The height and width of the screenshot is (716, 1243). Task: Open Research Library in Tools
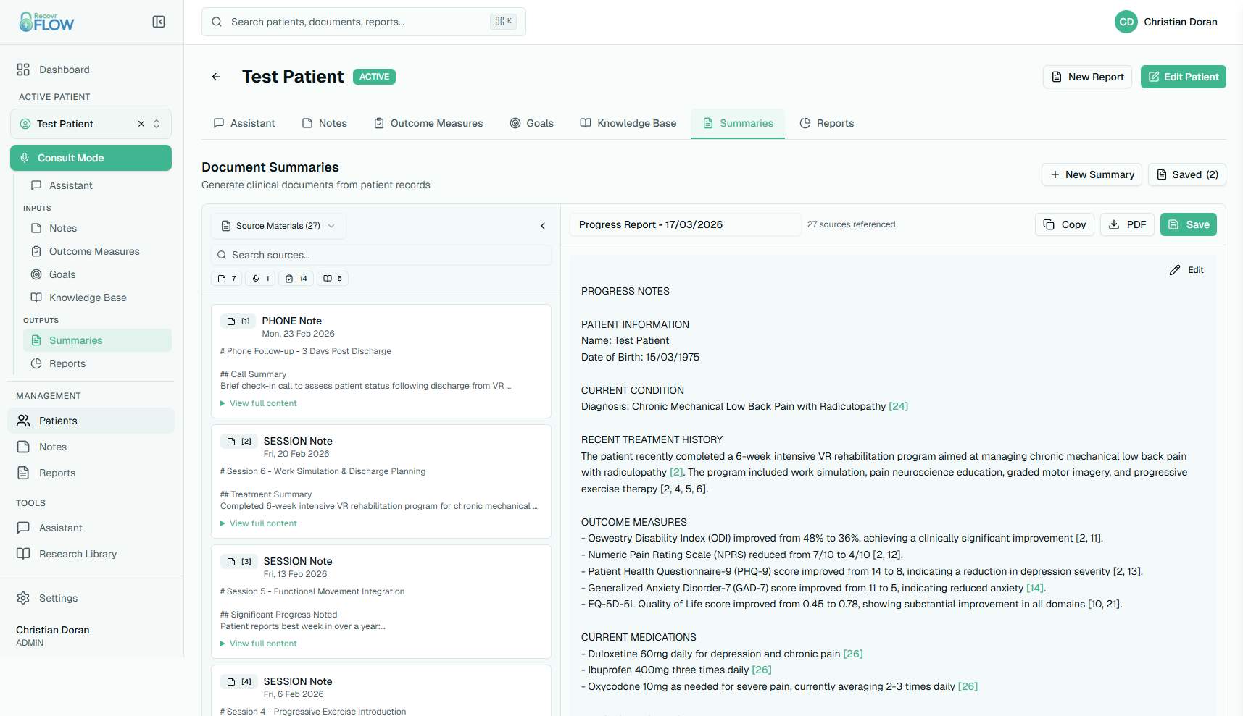[x=78, y=554]
